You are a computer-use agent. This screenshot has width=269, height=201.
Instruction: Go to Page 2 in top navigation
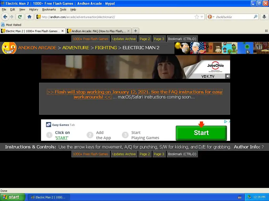[x=145, y=39]
